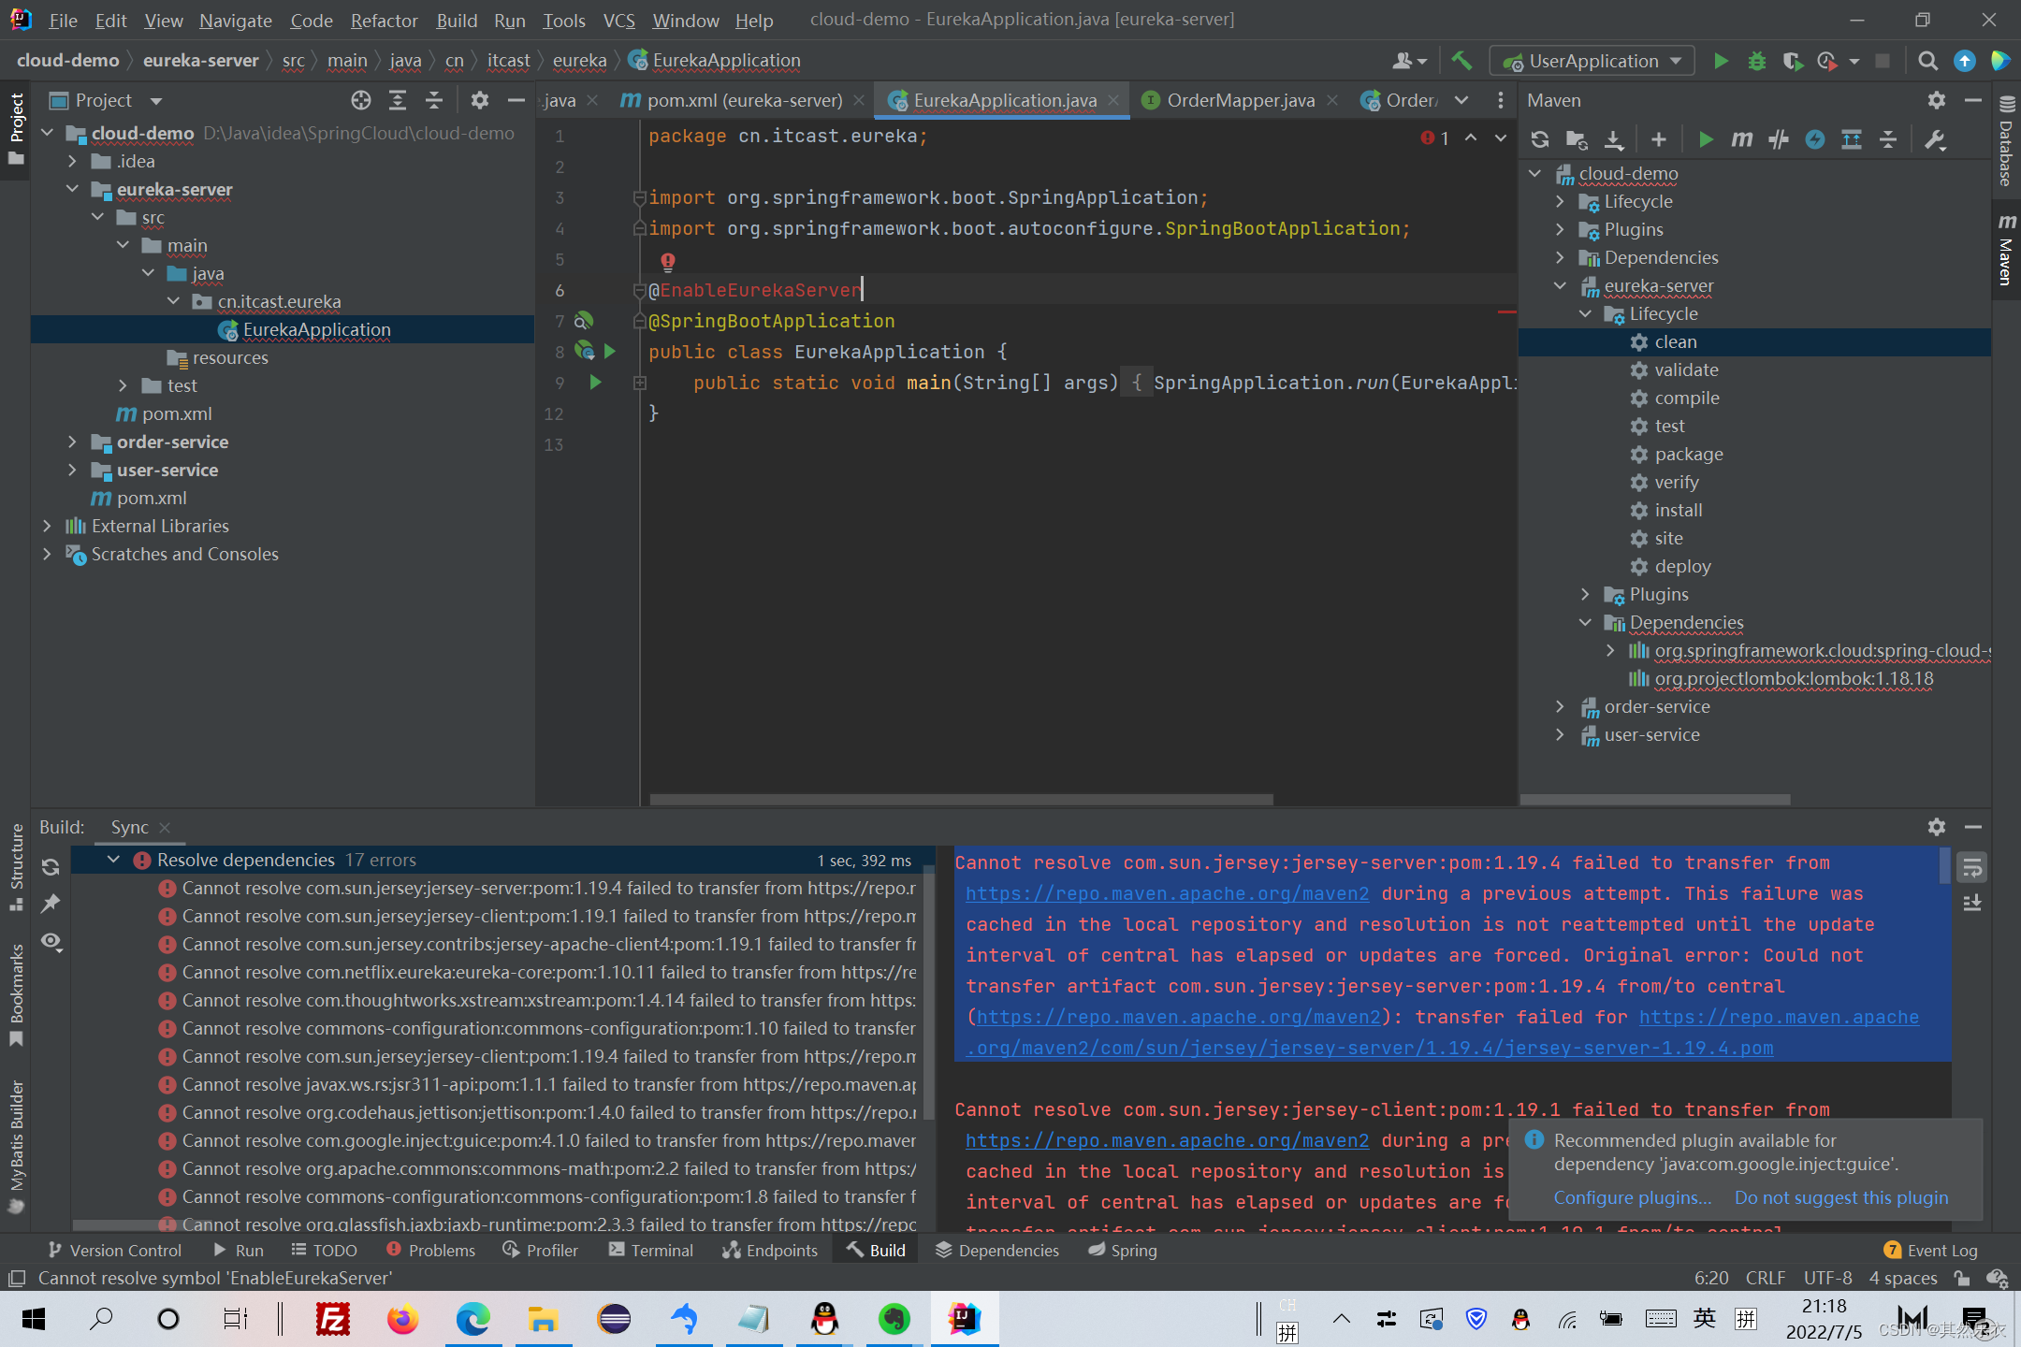Click the Build project hammer icon
The image size is (2021, 1347).
coord(1461,61)
